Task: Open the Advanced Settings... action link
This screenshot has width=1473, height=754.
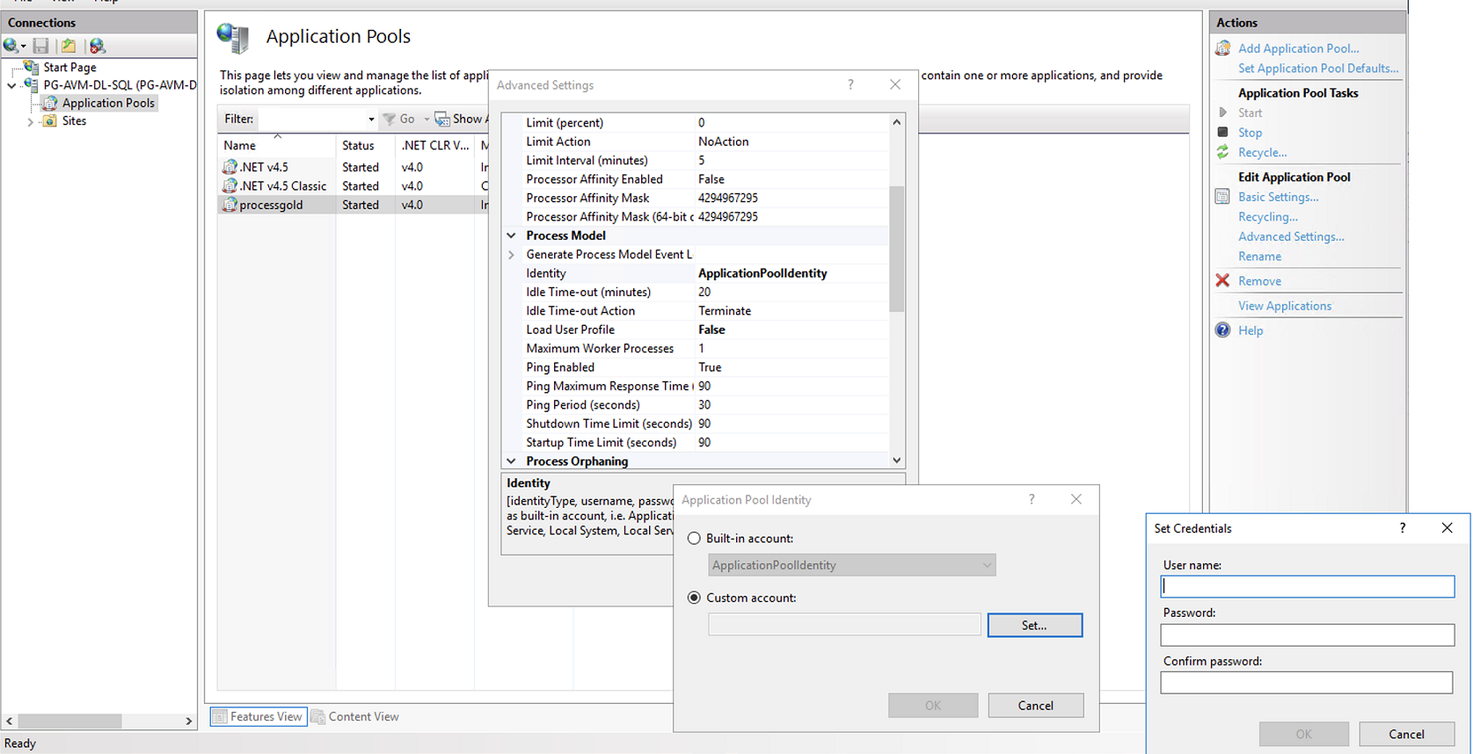Action: tap(1291, 236)
